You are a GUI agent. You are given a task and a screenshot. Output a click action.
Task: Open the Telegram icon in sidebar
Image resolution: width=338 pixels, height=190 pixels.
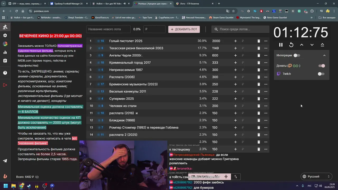click(x=5, y=161)
